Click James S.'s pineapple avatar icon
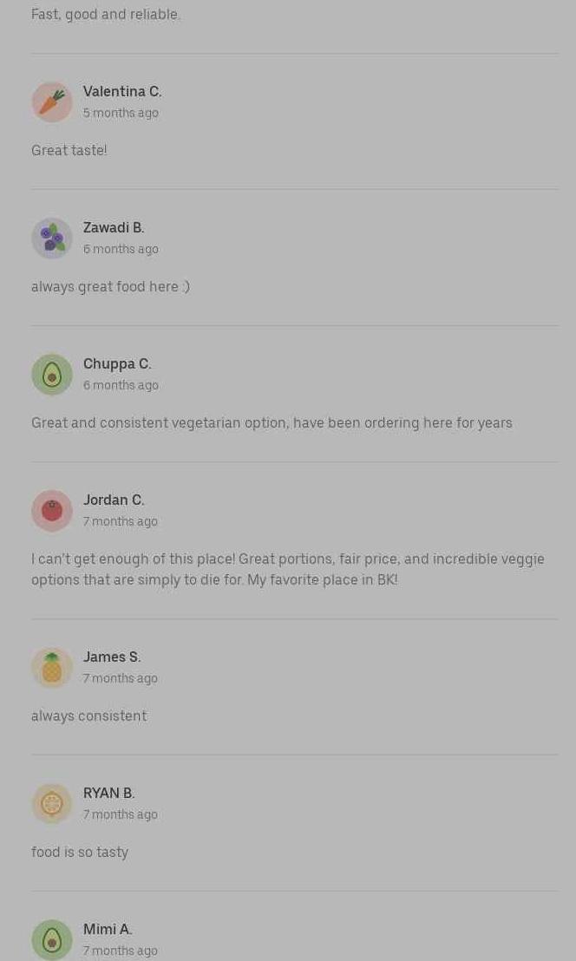576x961 pixels. pos(52,668)
